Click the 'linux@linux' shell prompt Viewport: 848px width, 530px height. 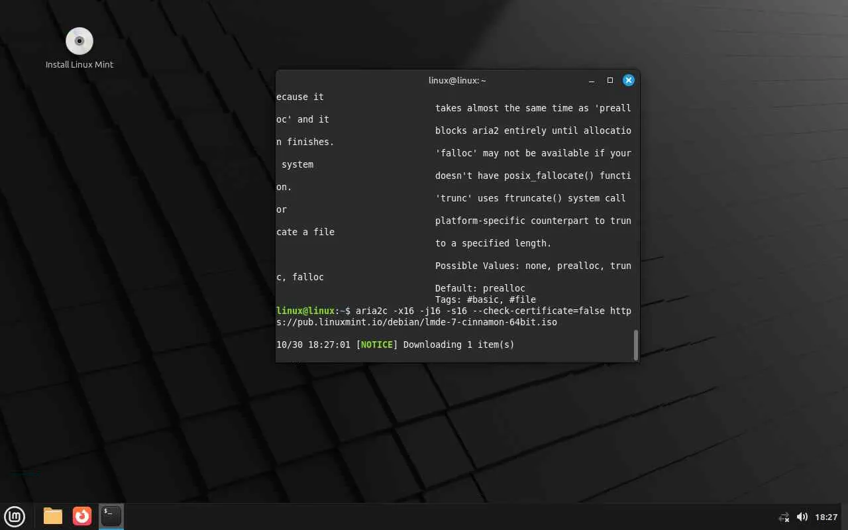305,311
